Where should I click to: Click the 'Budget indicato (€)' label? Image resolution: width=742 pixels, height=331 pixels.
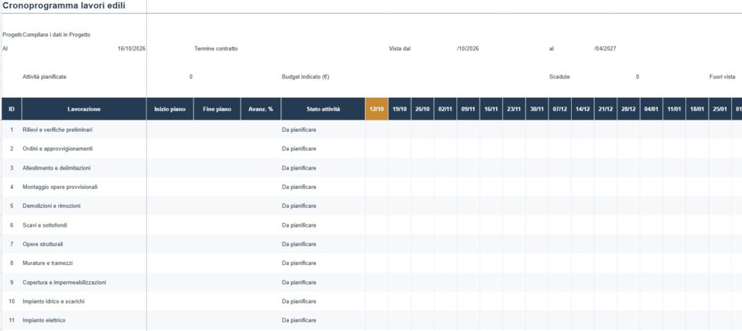(305, 77)
